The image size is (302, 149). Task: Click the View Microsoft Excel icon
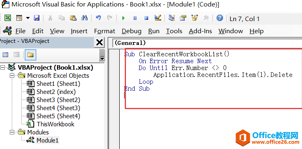click(7, 18)
